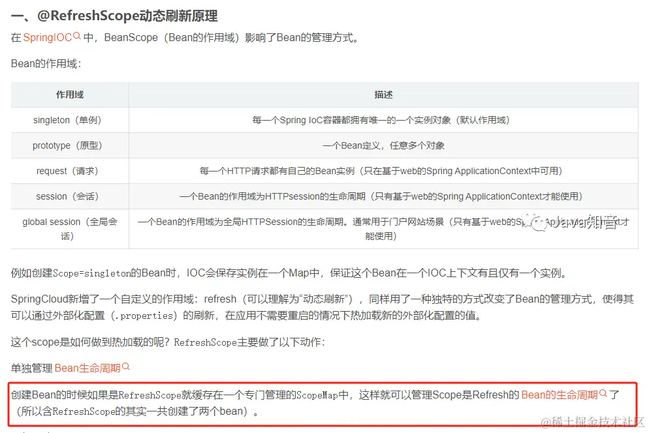The width and height of the screenshot is (649, 433).
Task: Open the SpringIOC link
Action: [48, 38]
